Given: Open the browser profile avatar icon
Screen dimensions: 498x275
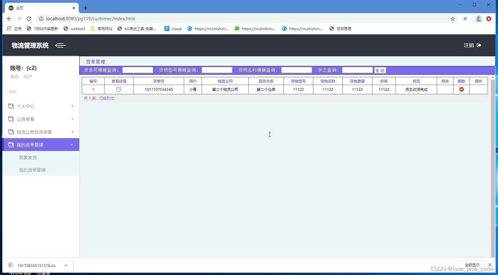Looking at the screenshot, I should [479, 19].
